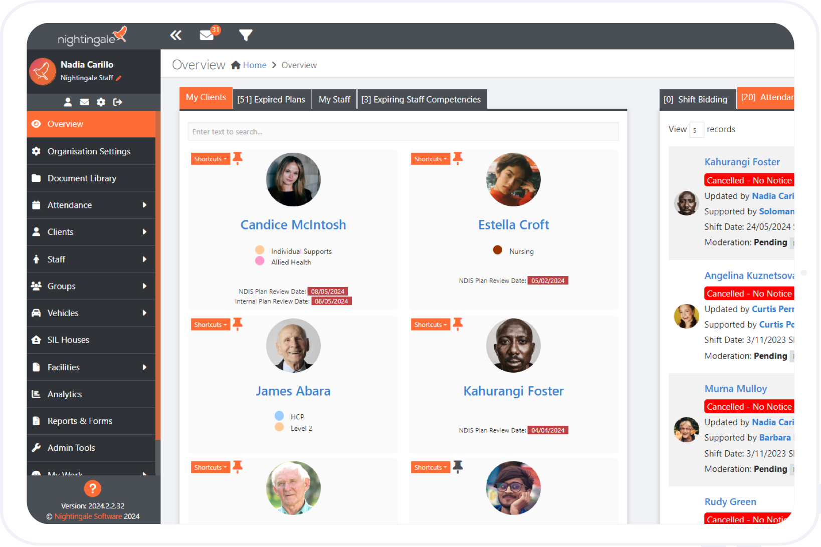Image resolution: width=821 pixels, height=547 pixels.
Task: Click the Nursing service color dot
Action: (497, 250)
